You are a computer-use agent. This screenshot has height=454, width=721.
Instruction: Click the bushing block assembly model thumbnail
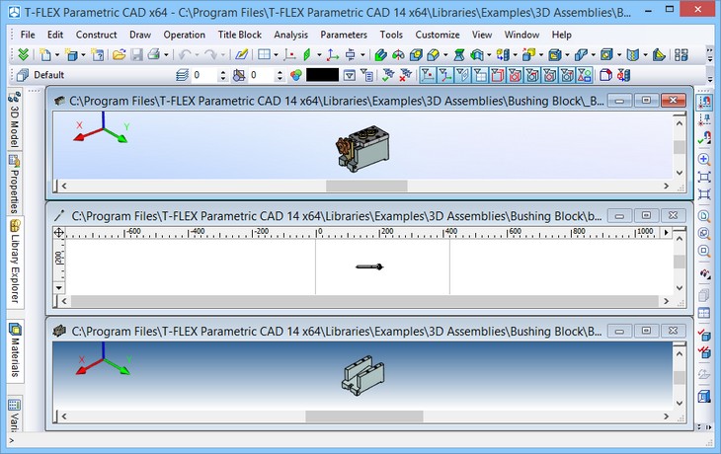click(362, 148)
